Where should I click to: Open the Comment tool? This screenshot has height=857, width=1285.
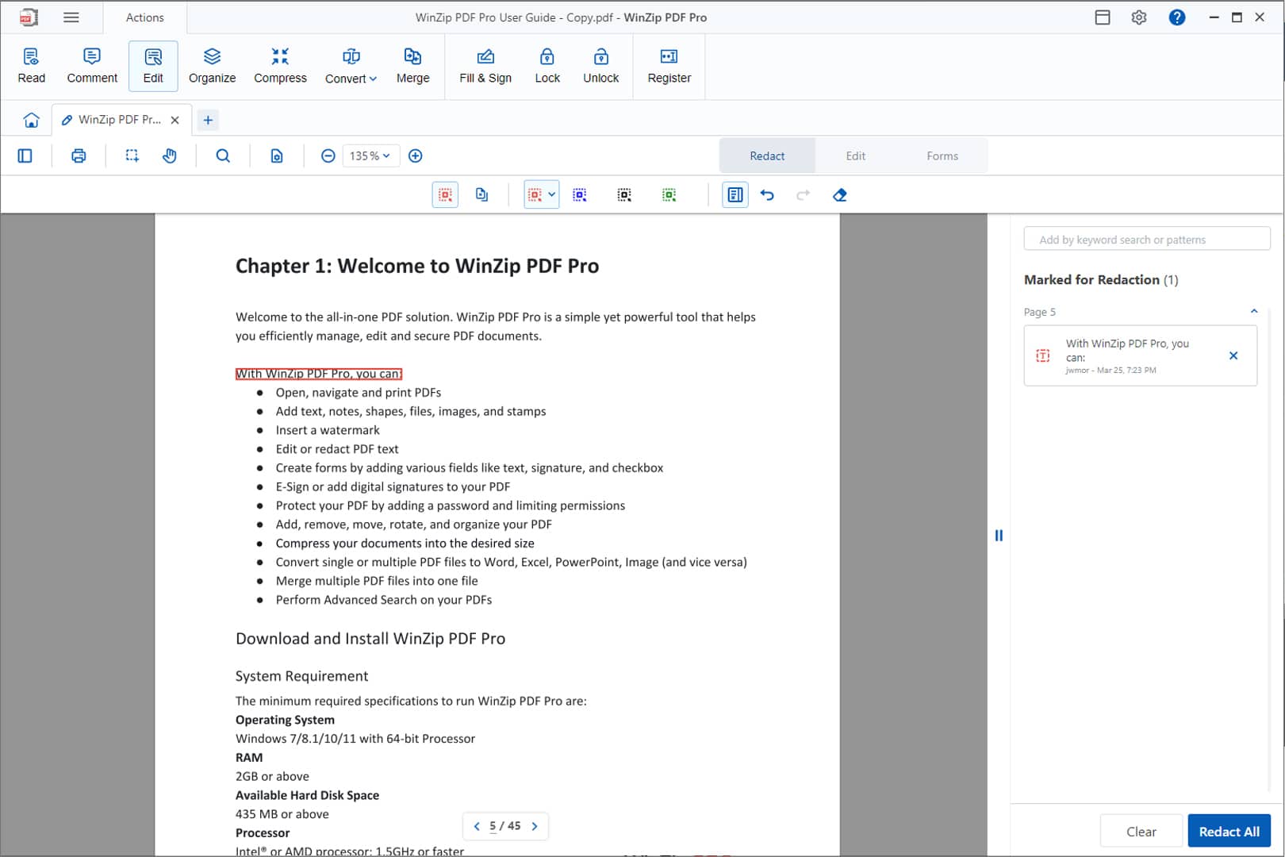click(92, 66)
